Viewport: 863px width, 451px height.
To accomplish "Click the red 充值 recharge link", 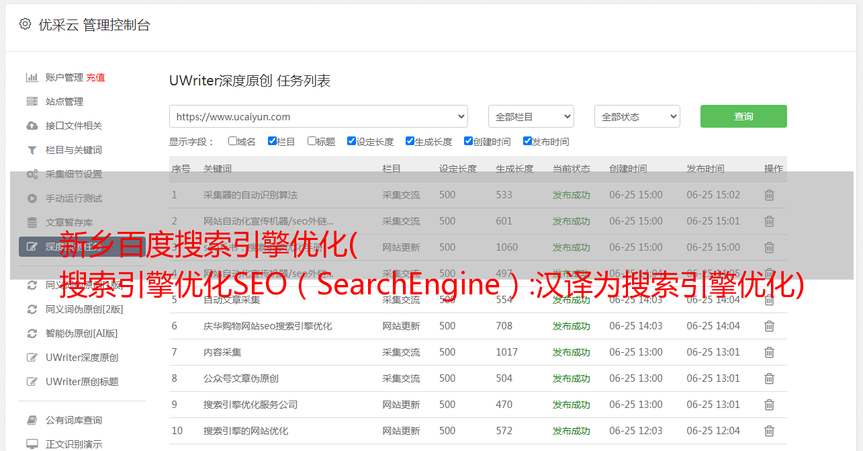I will pos(95,77).
